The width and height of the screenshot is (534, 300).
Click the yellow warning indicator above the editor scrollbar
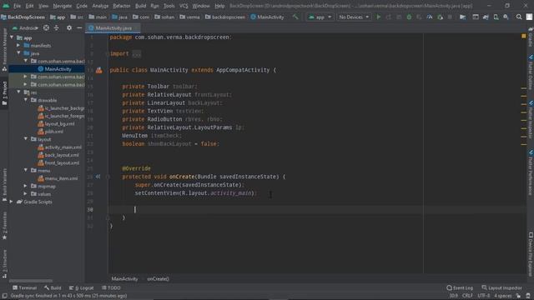[x=523, y=36]
